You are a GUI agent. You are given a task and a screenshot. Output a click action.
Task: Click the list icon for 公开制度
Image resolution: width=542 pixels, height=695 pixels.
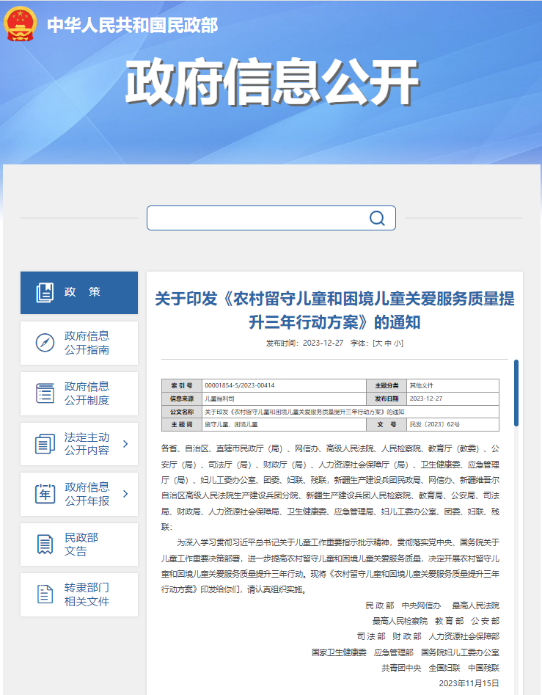[x=45, y=393]
